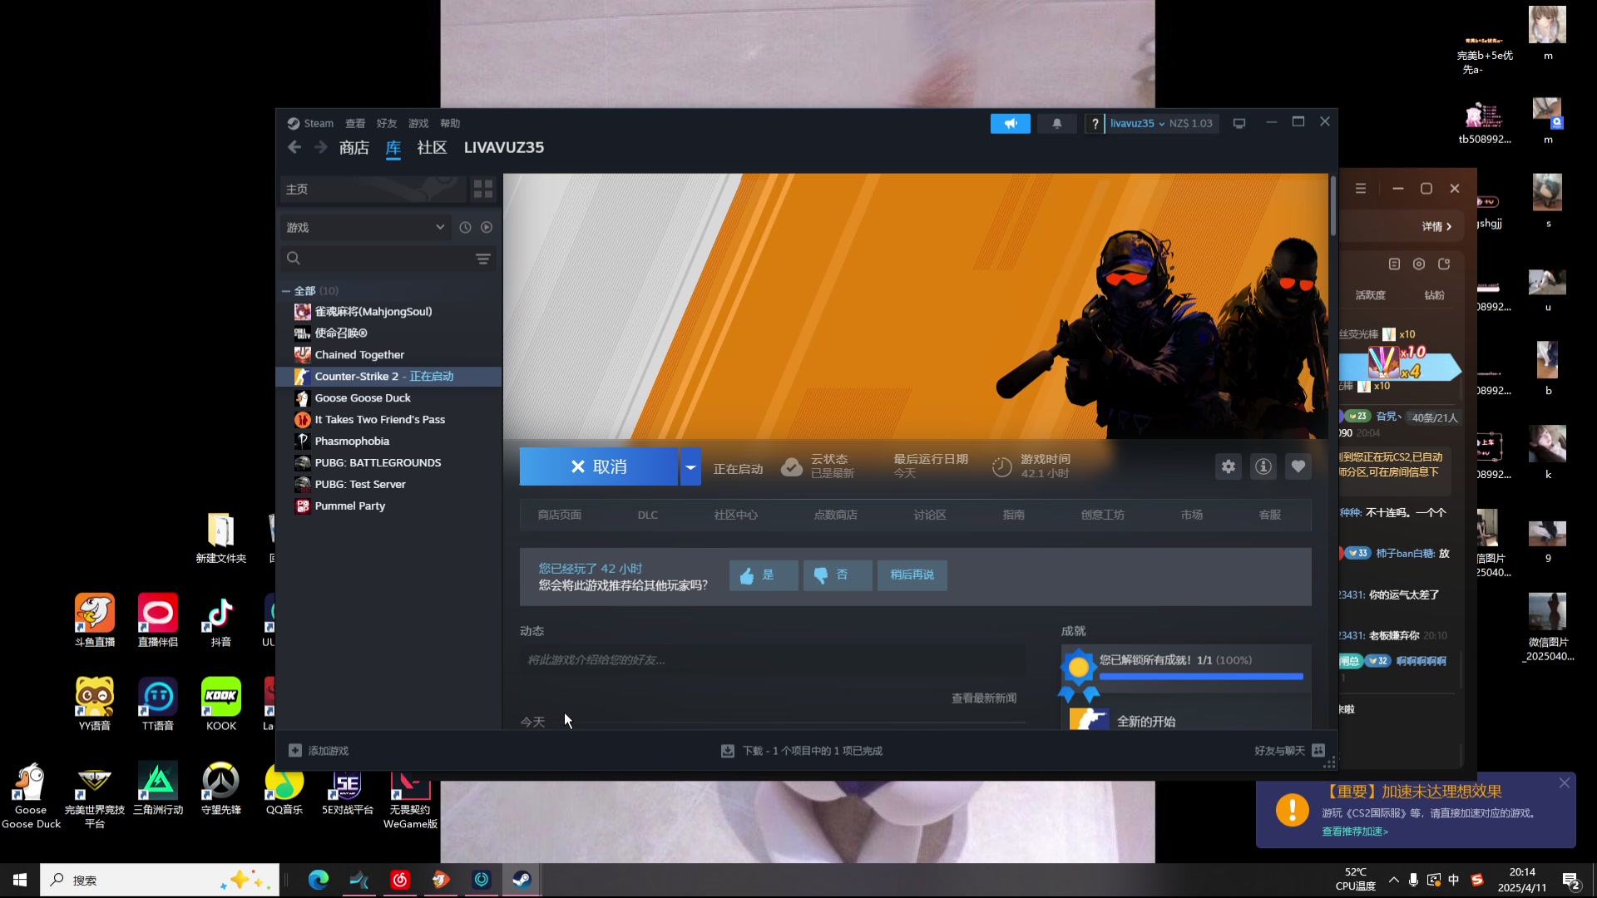Click the thumbs-down No recommend button
Screen dimensions: 1597x898
838,575
